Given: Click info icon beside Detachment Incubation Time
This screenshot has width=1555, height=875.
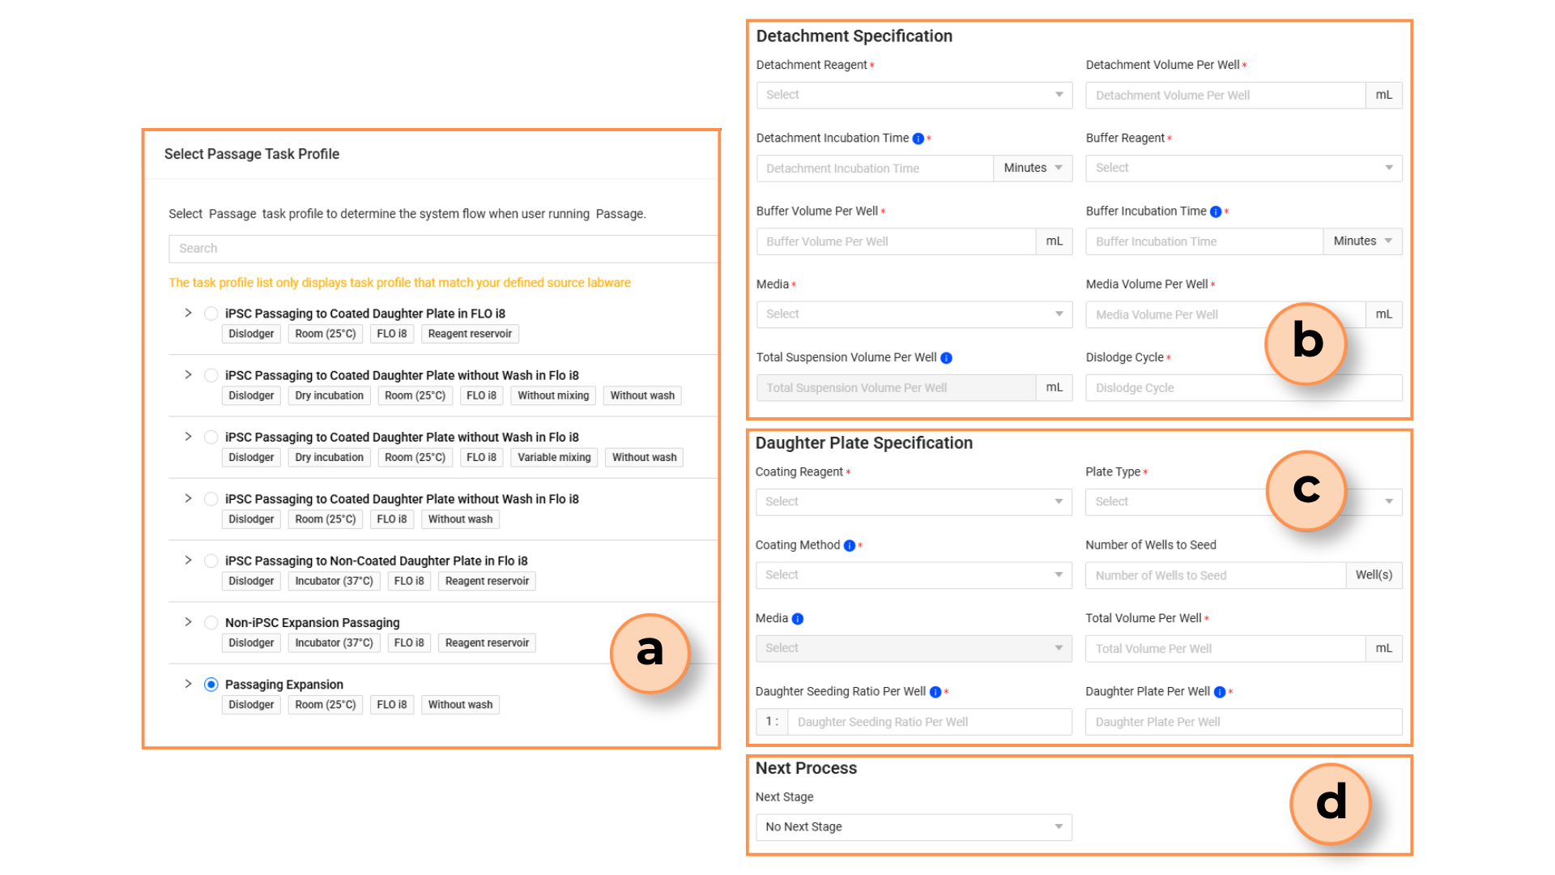Looking at the screenshot, I should [x=918, y=139].
